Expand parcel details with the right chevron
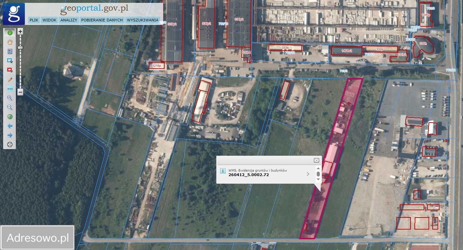This screenshot has width=463, height=250. point(308,174)
